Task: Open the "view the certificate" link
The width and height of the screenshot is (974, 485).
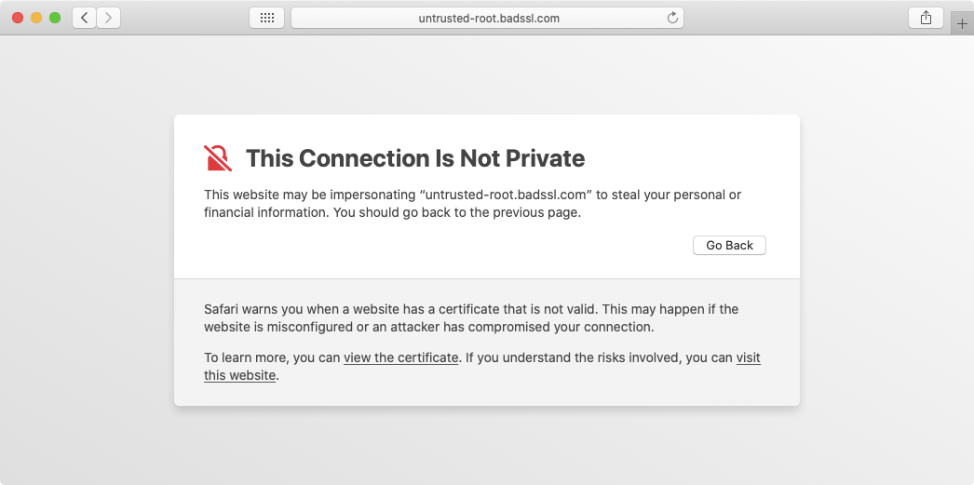Action: click(x=401, y=357)
